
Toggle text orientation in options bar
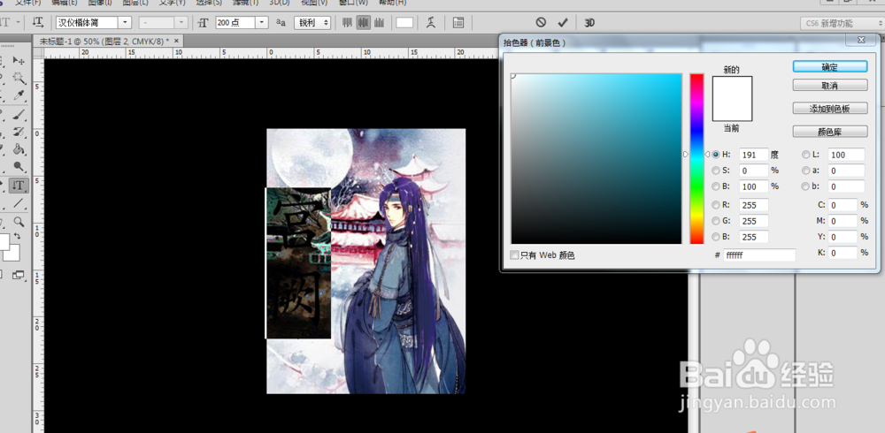[x=38, y=23]
